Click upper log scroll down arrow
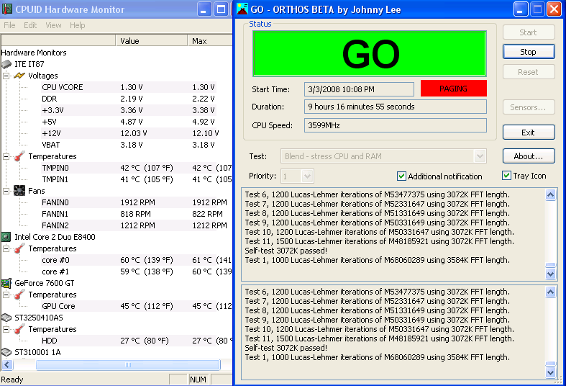The height and width of the screenshot is (386, 566). pyautogui.click(x=550, y=274)
